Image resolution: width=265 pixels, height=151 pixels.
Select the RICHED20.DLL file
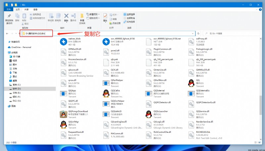205,135
